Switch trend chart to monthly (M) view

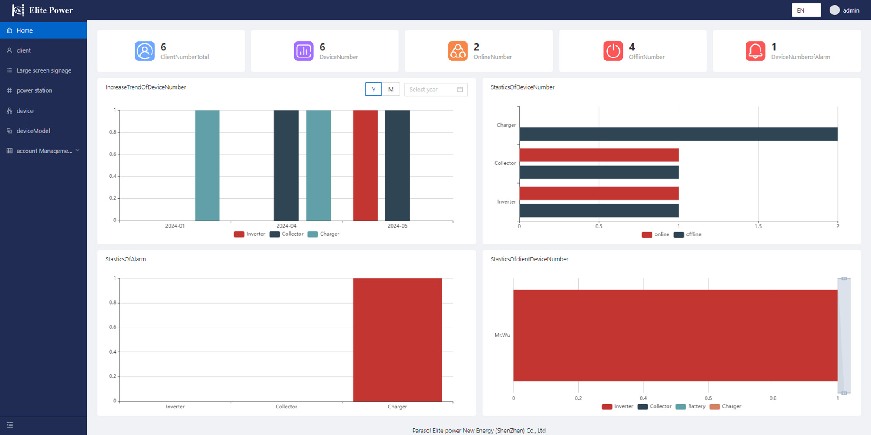(391, 89)
